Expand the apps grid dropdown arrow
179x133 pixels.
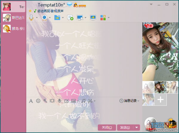pos(109,18)
